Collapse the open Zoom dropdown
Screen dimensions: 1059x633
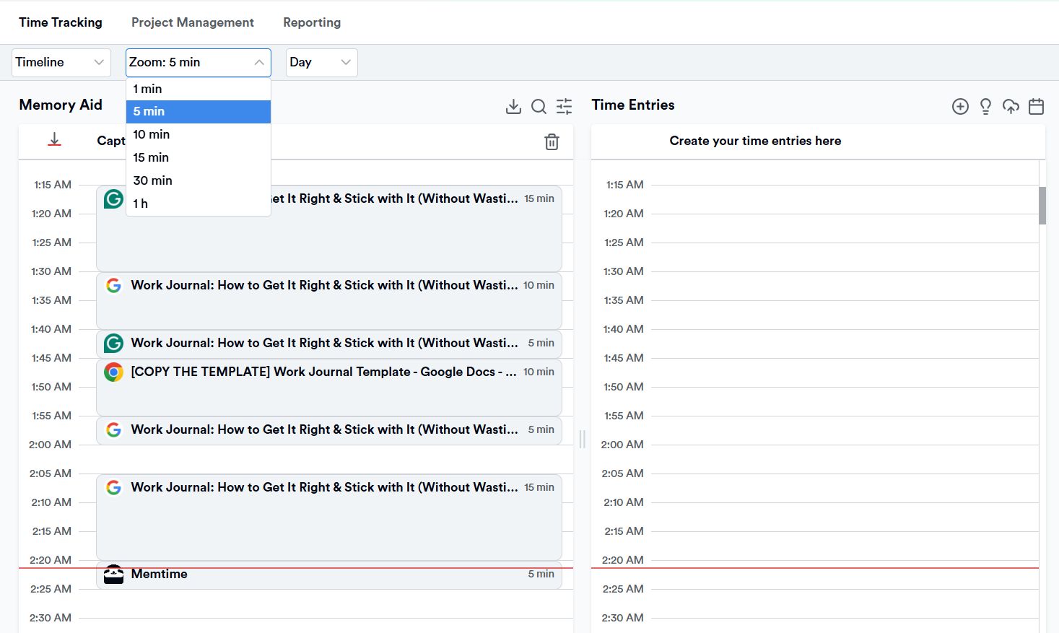198,63
